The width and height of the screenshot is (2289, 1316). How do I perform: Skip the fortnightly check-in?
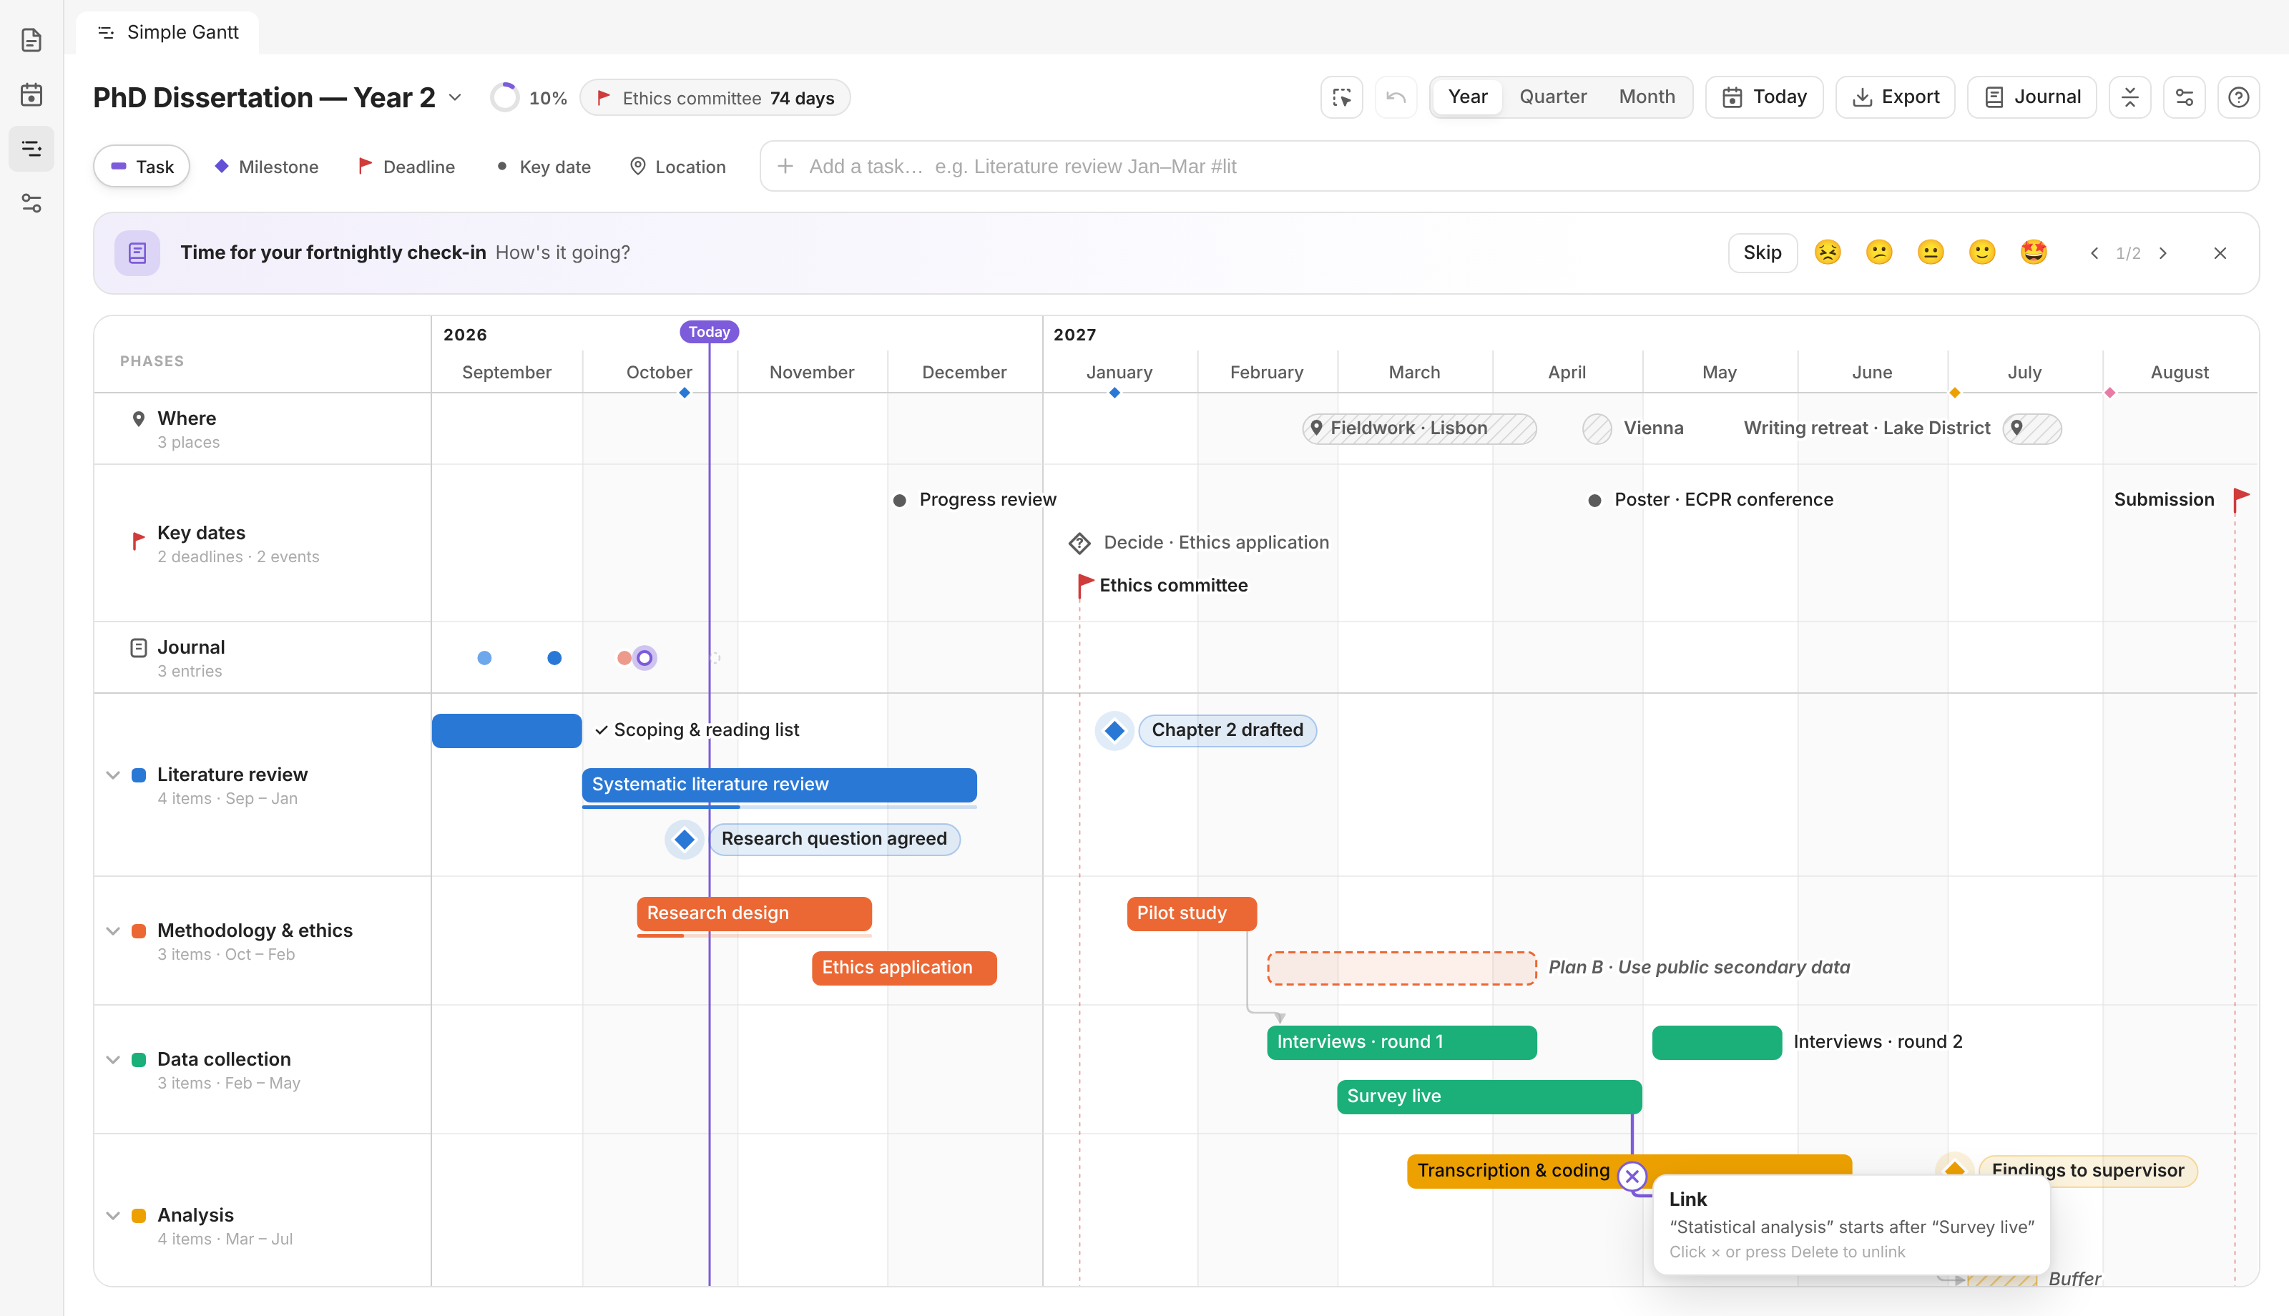tap(1762, 252)
